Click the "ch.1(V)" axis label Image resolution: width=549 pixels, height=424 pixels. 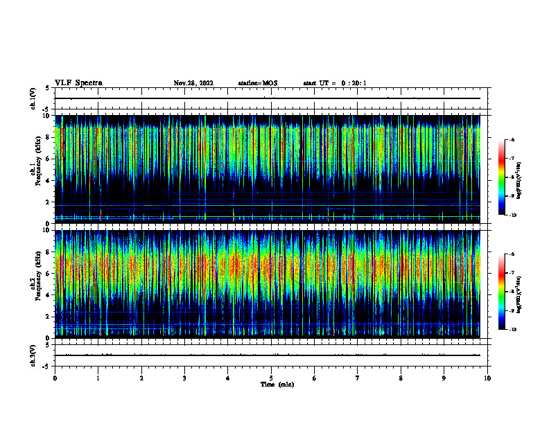pos(33,98)
